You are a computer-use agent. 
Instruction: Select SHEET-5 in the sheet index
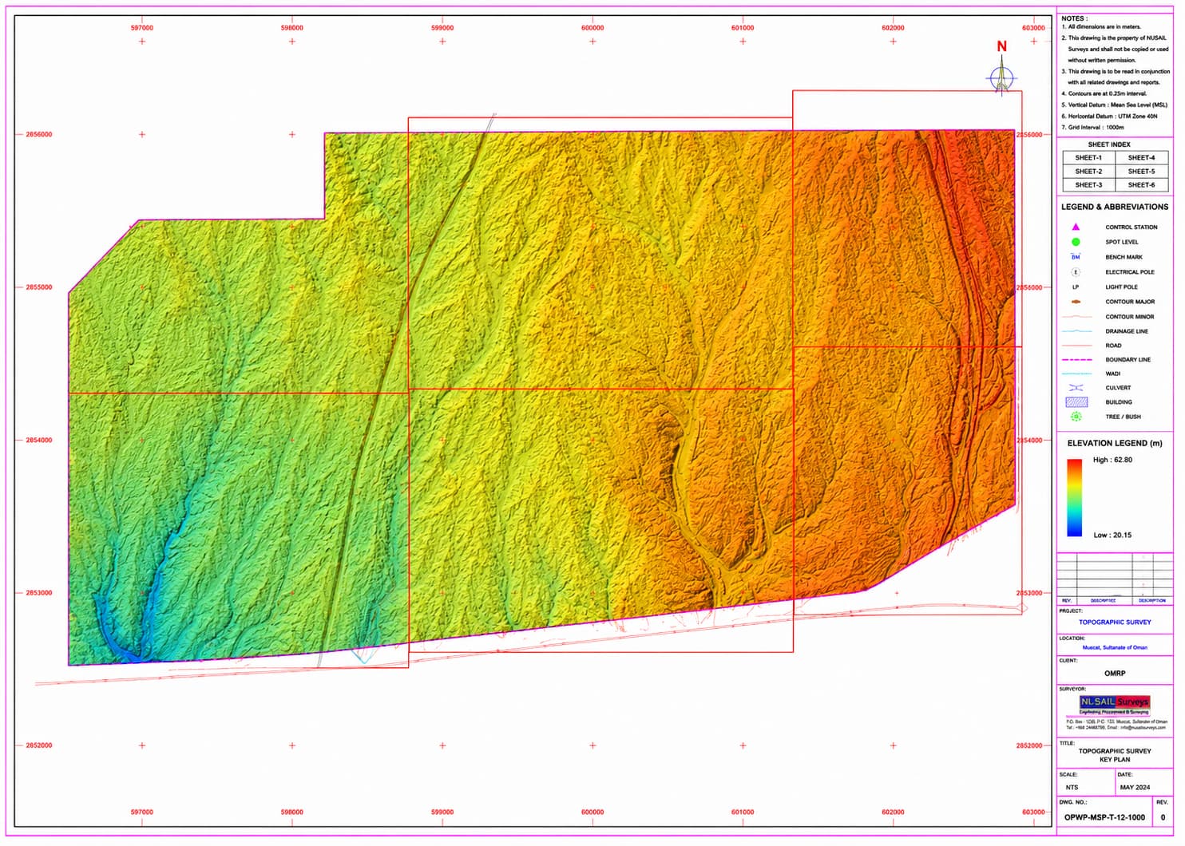pos(1141,172)
